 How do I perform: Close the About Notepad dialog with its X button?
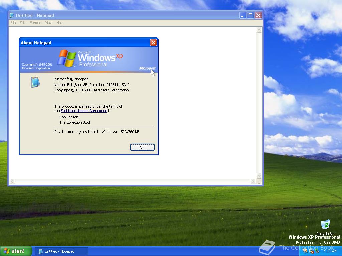tap(153, 42)
